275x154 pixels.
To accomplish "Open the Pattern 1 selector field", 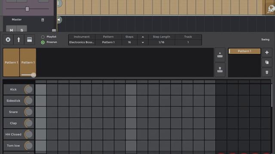I will click(x=108, y=42).
